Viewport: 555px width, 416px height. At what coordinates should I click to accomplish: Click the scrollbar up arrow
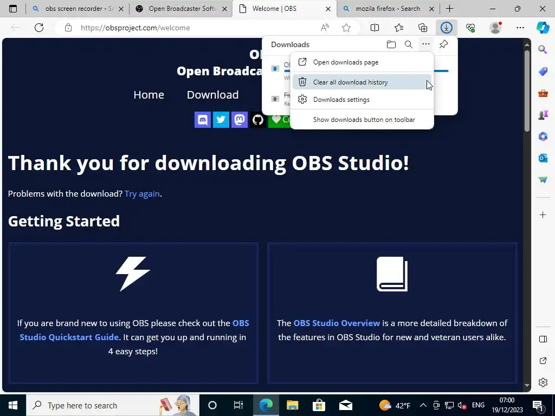(527, 44)
